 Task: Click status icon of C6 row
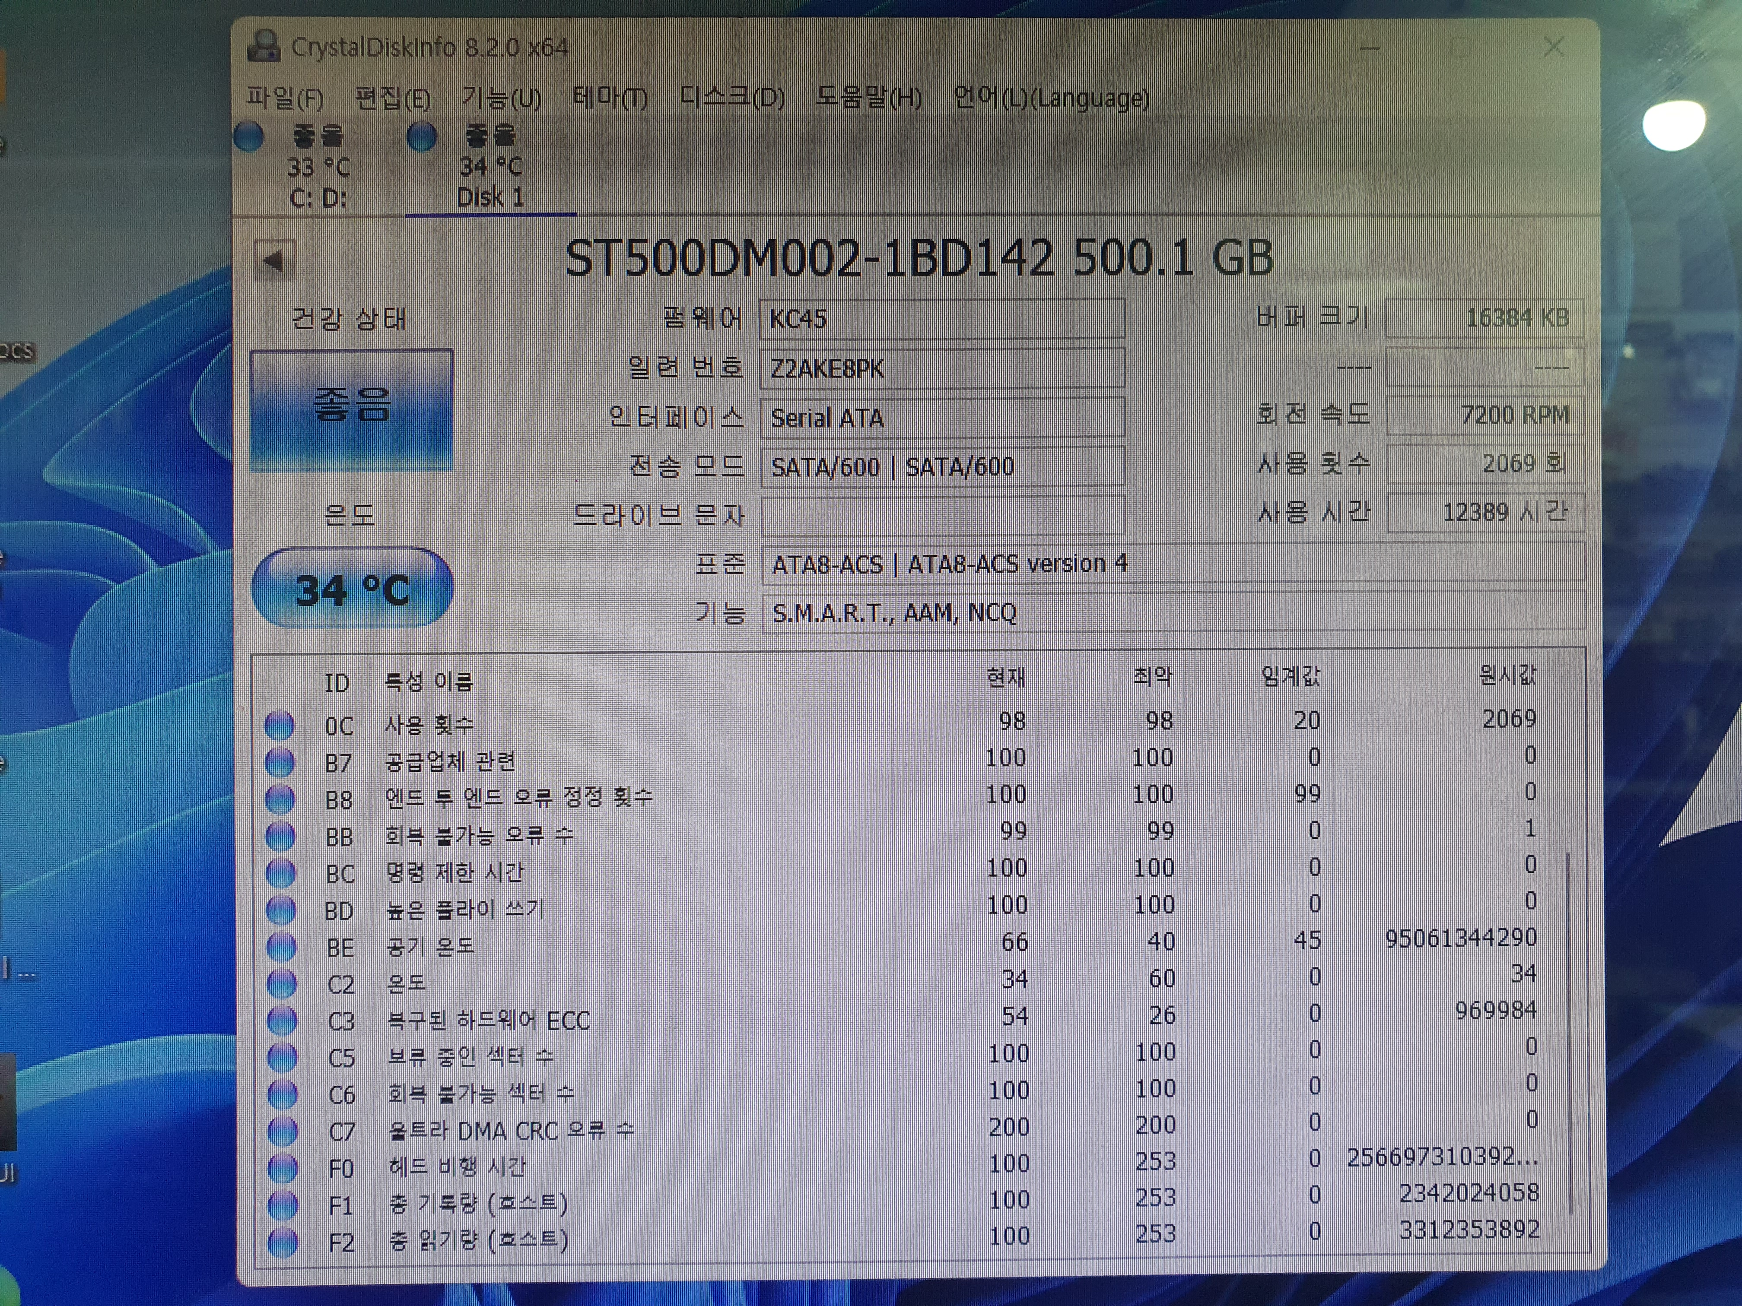(x=283, y=1094)
